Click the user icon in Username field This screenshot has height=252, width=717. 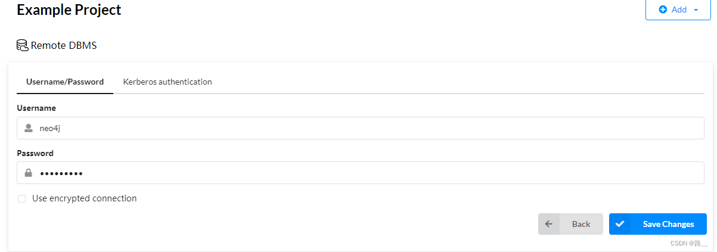[28, 128]
